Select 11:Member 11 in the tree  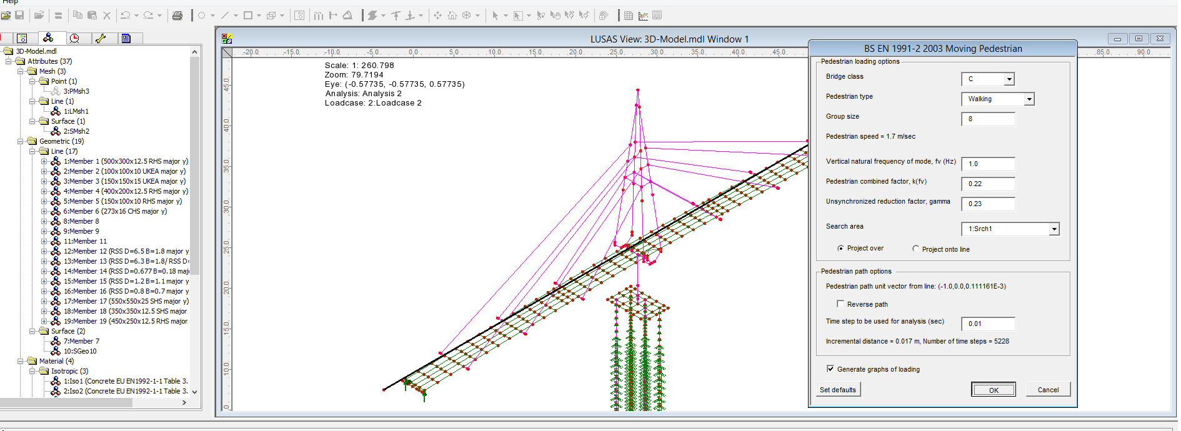click(85, 241)
